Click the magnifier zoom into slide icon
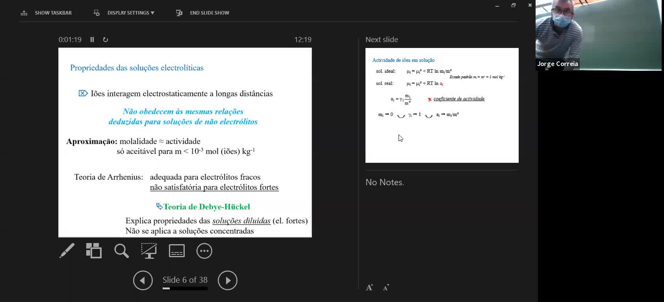 121,250
